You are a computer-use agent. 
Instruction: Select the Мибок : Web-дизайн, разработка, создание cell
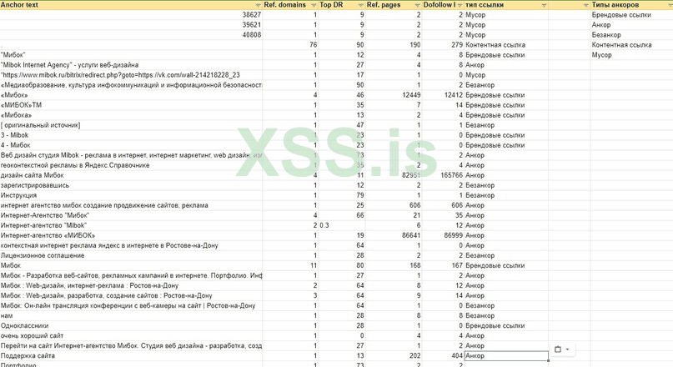point(131,295)
